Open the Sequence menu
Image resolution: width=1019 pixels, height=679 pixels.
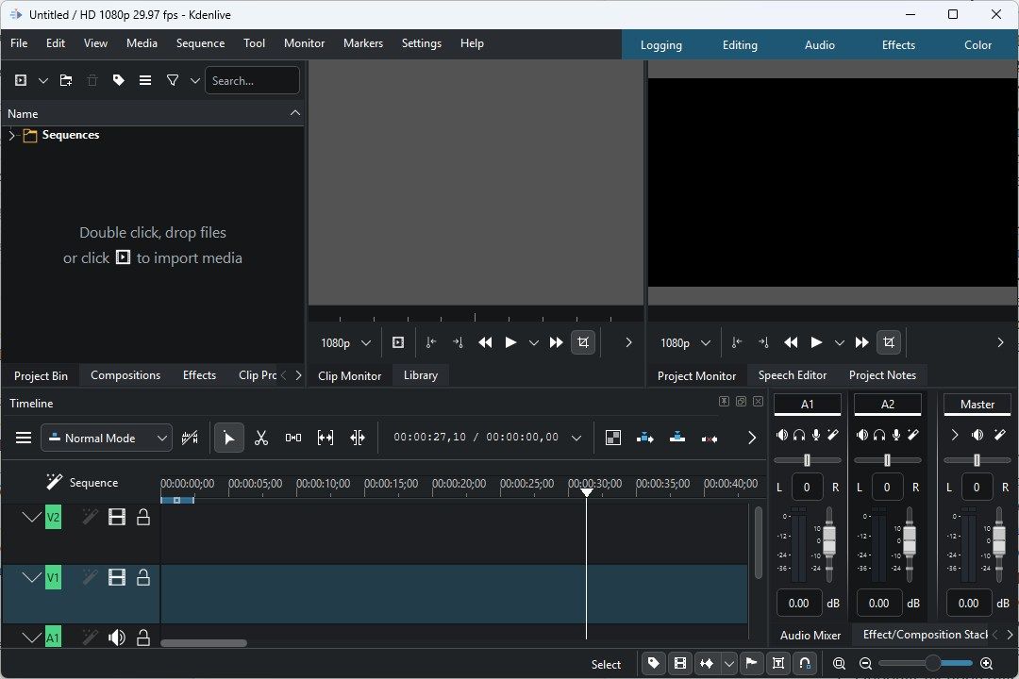pyautogui.click(x=200, y=42)
